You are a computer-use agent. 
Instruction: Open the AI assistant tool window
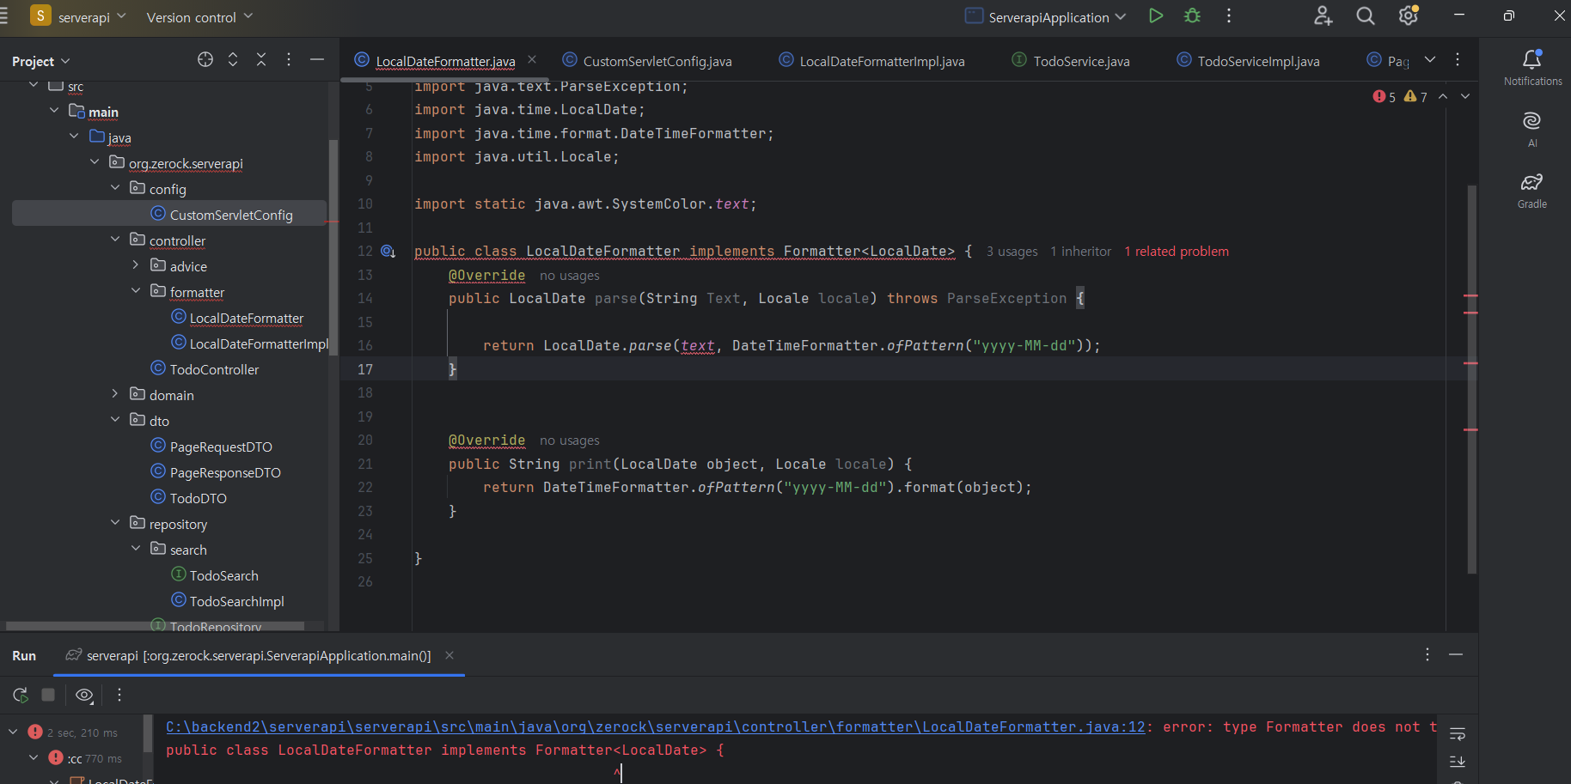pos(1532,129)
